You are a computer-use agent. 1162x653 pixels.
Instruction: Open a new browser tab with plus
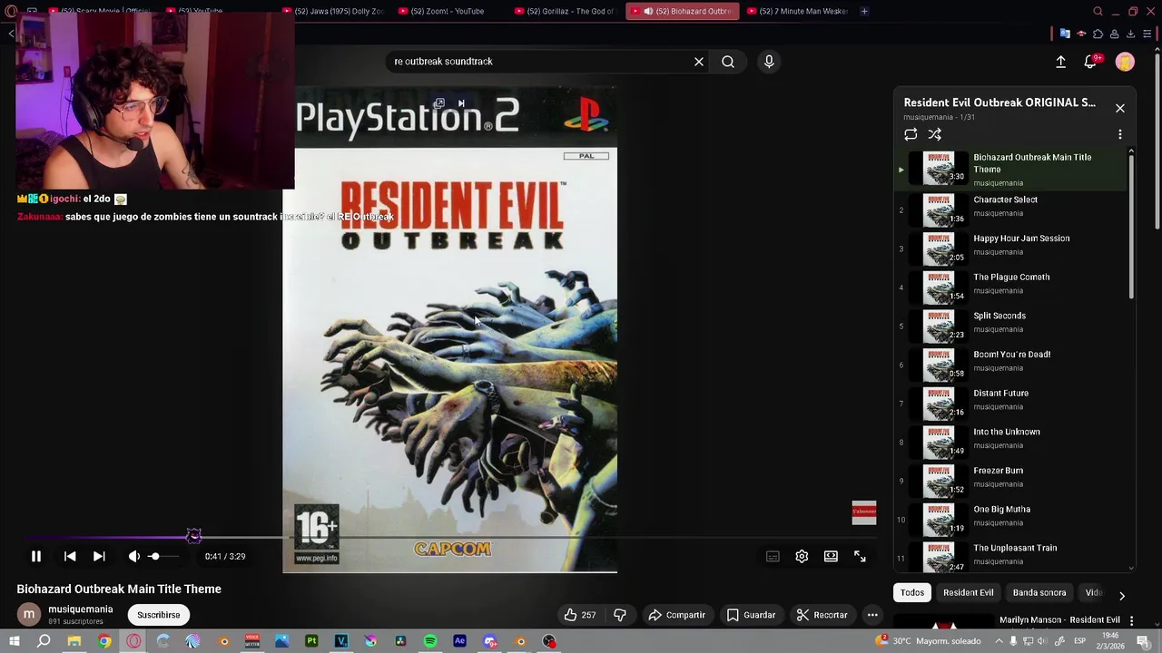864,11
